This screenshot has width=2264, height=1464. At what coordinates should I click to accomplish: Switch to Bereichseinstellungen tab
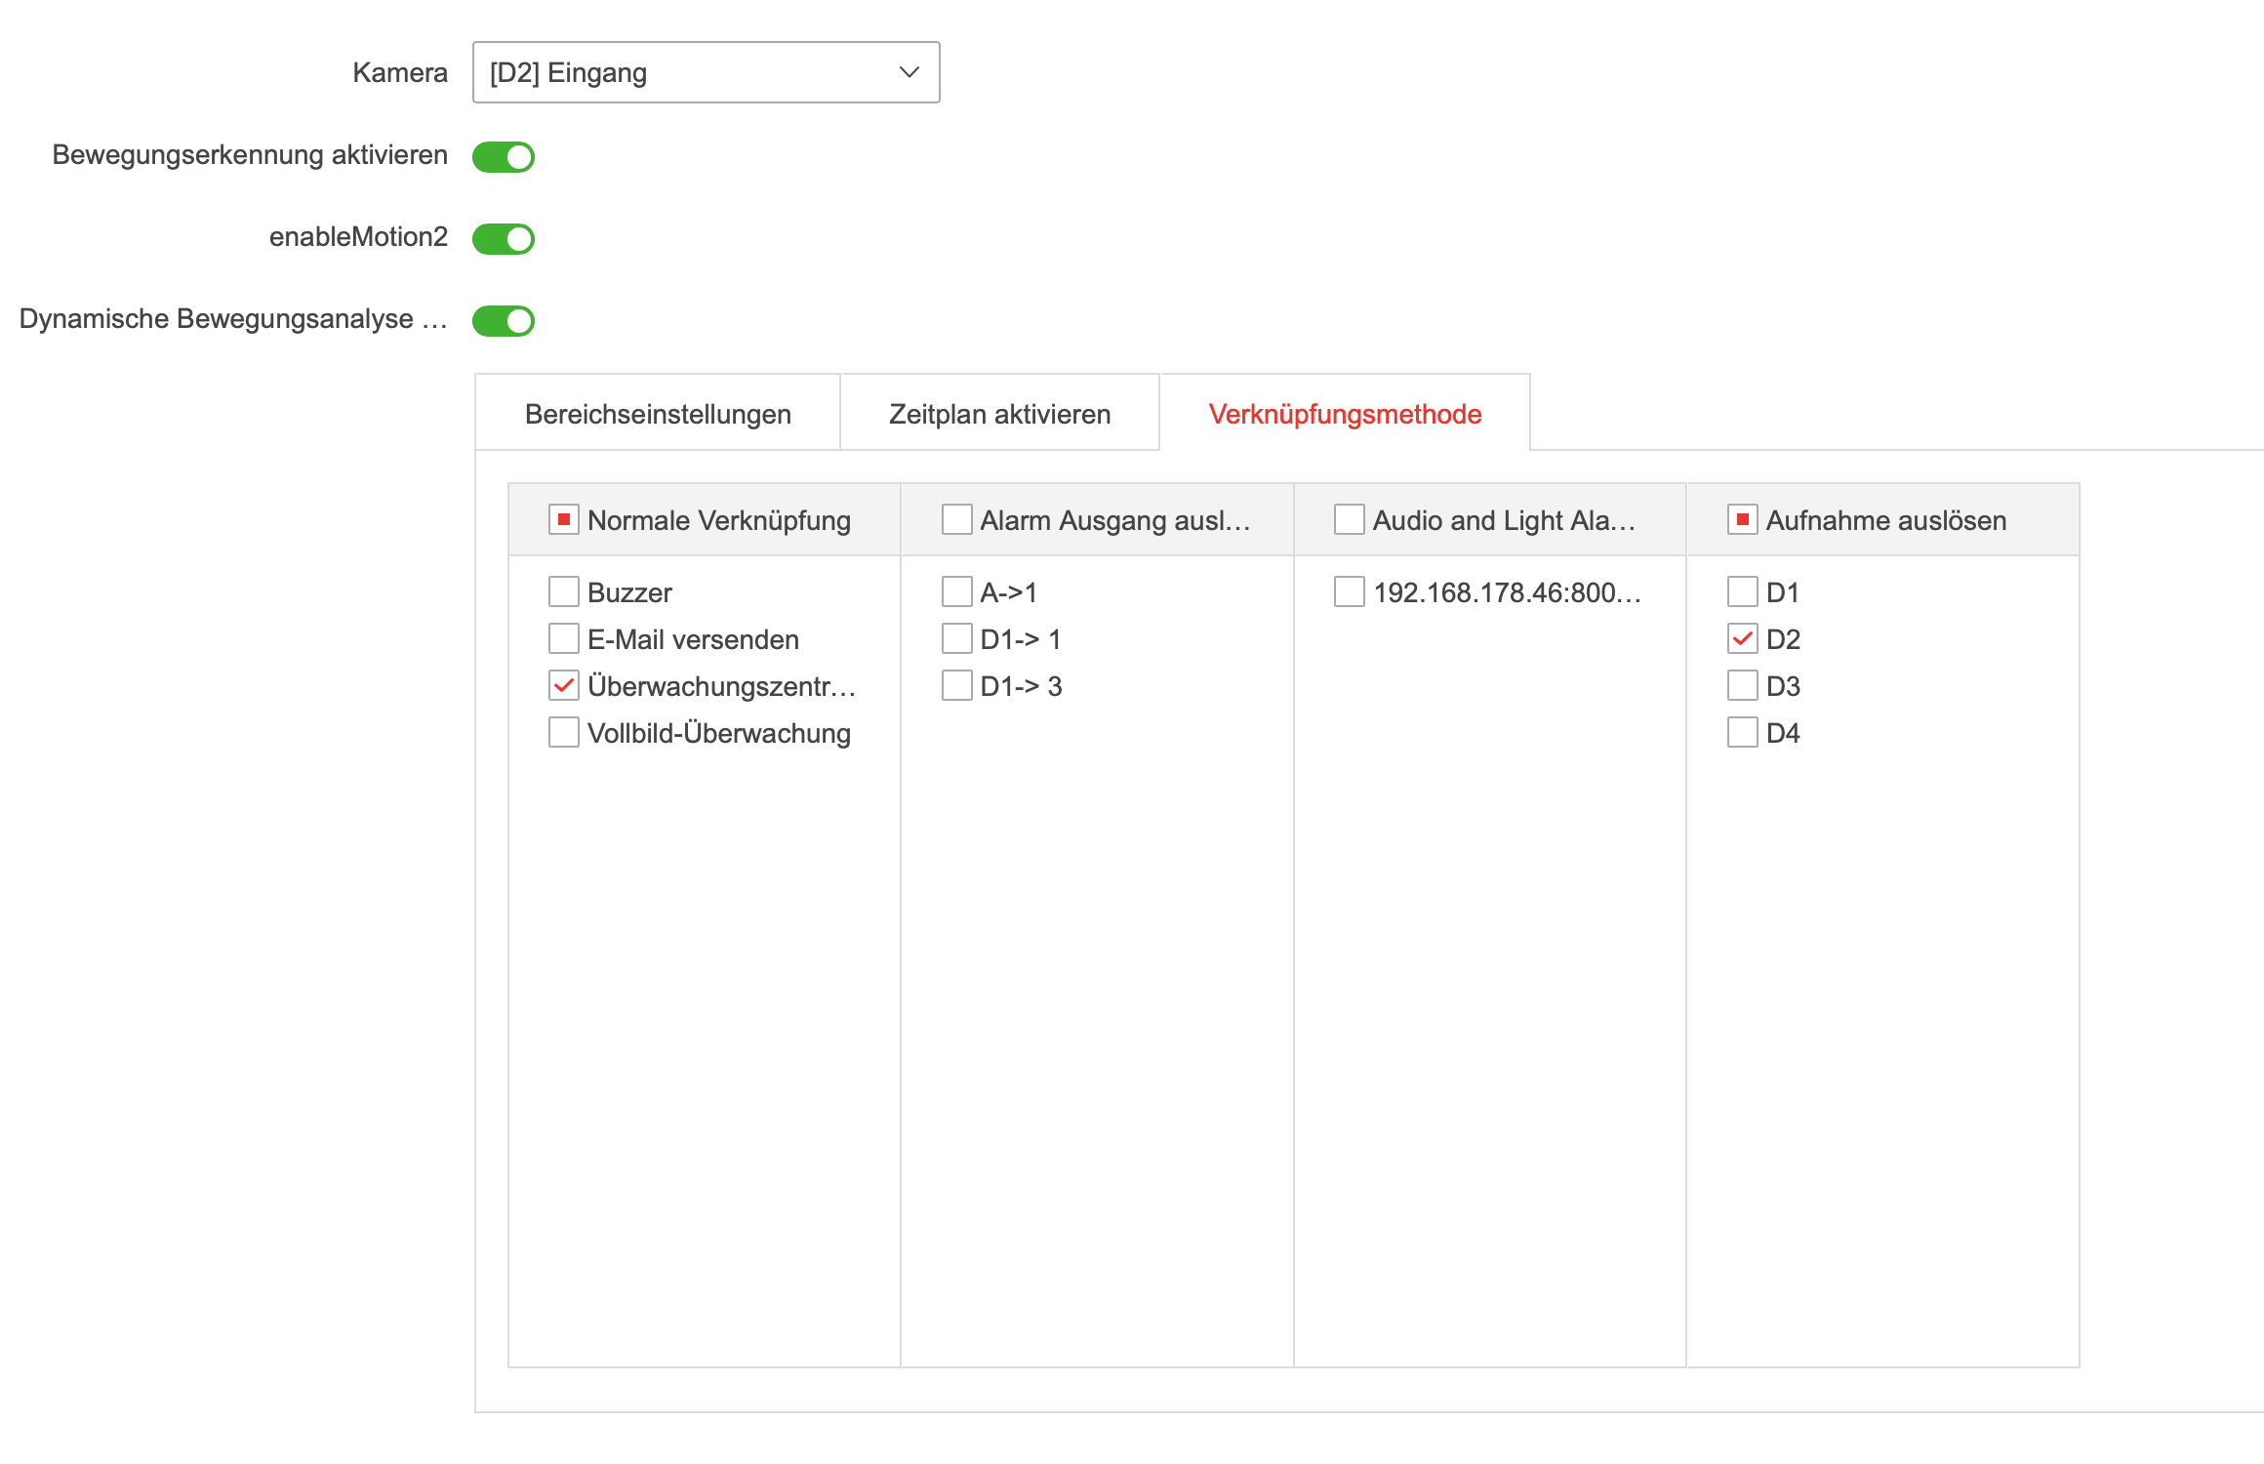click(658, 414)
